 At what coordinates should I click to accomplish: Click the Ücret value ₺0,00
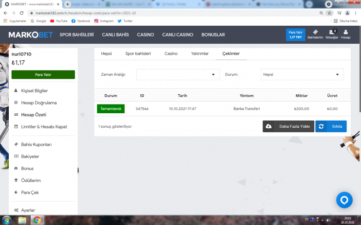pos(332,108)
